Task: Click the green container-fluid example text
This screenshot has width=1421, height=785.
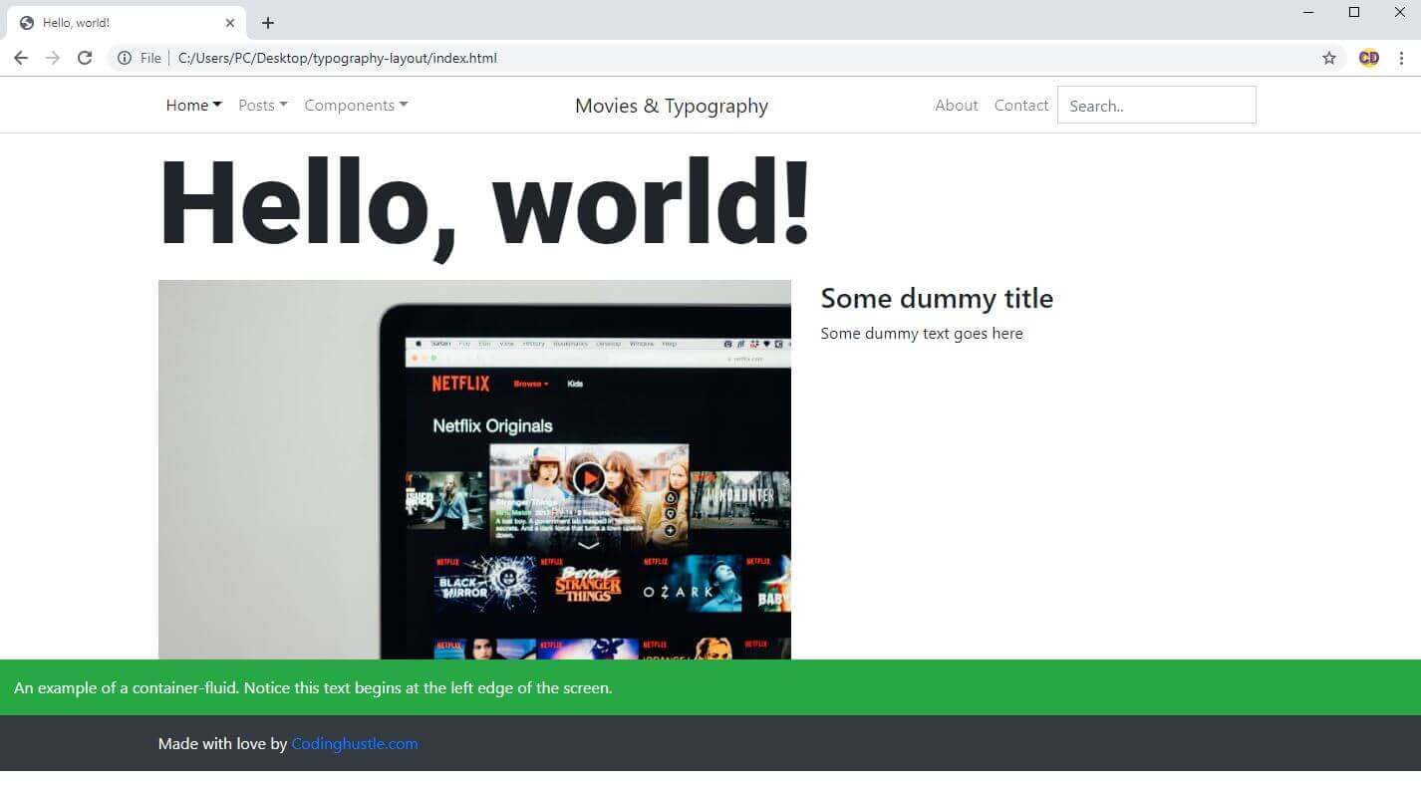Action: coord(313,687)
